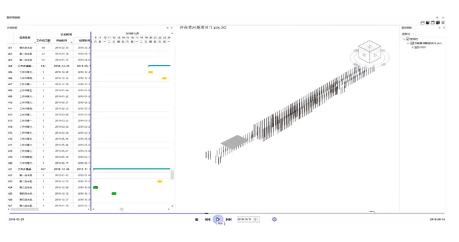Toggle the 0.000 level checkbox in tree
The width and height of the screenshot is (459, 242).
416,47
